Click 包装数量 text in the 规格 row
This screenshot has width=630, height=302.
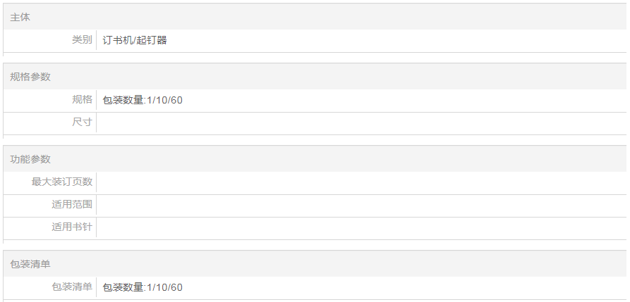click(x=123, y=100)
